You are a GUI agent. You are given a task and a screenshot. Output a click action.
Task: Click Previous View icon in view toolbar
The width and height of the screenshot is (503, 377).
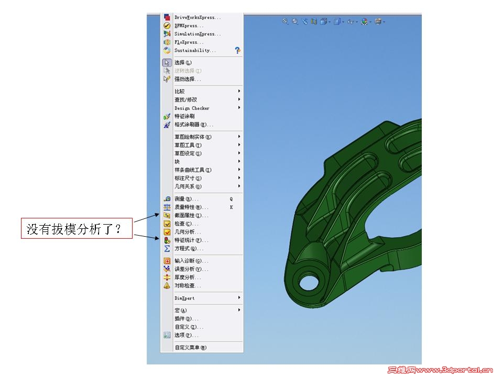point(304,21)
